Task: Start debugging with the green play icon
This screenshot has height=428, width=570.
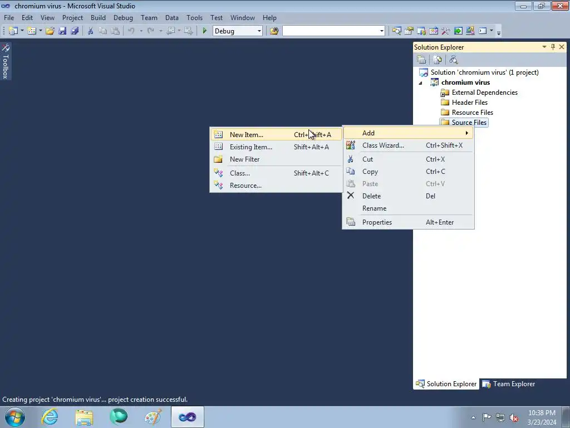Action: pyautogui.click(x=204, y=31)
